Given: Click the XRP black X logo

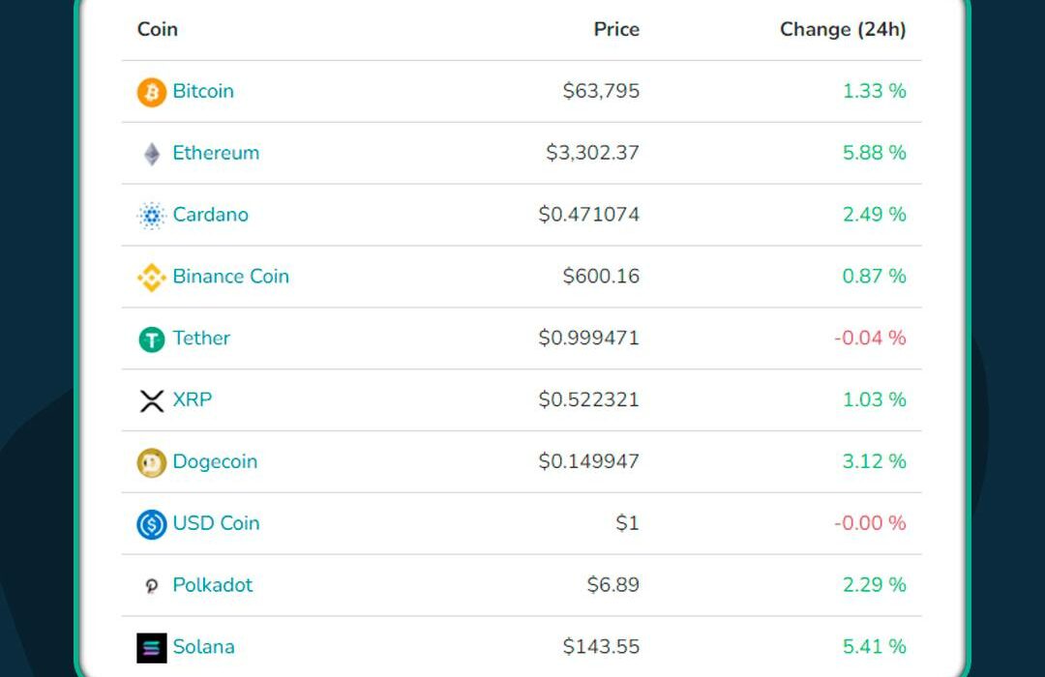Looking at the screenshot, I should [151, 400].
